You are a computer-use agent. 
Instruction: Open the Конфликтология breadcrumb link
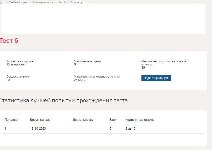coord(43,2)
